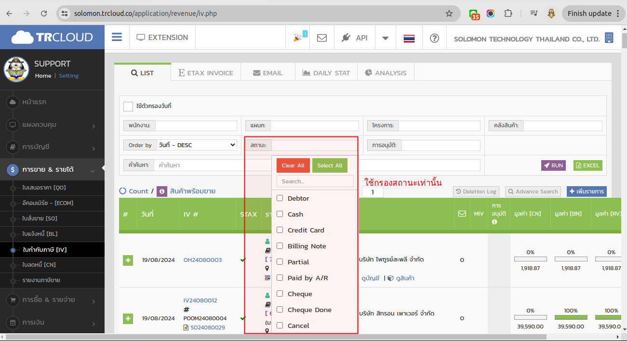The image size is (627, 341).
Task: Click the เพิ่มรายการ add item button
Action: tap(587, 191)
